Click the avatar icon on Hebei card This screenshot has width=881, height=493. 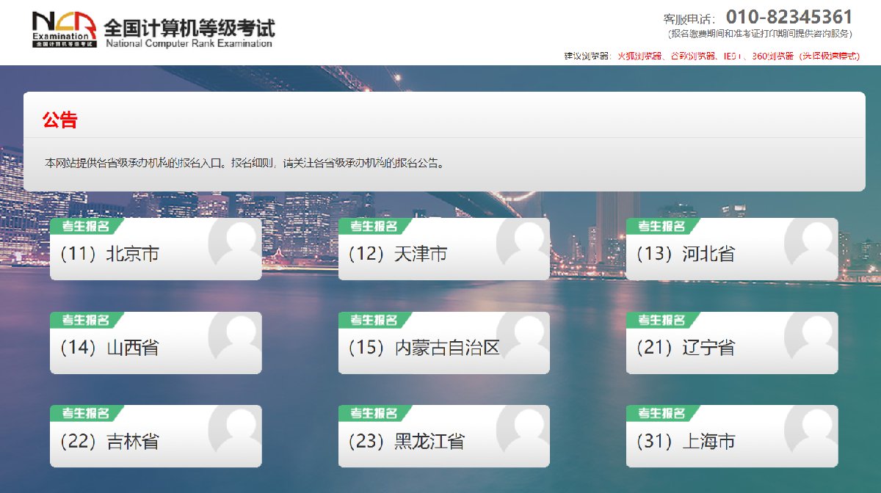point(811,243)
